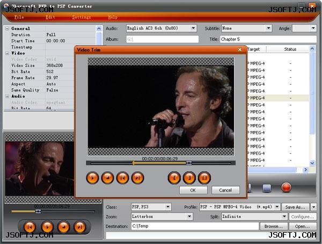The width and height of the screenshot is (322, 244).
Task: Collapse the General property group
Action: click(7, 28)
